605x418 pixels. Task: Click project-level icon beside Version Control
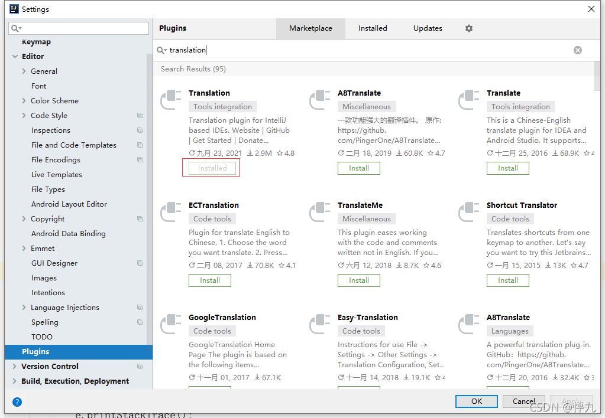(140, 367)
